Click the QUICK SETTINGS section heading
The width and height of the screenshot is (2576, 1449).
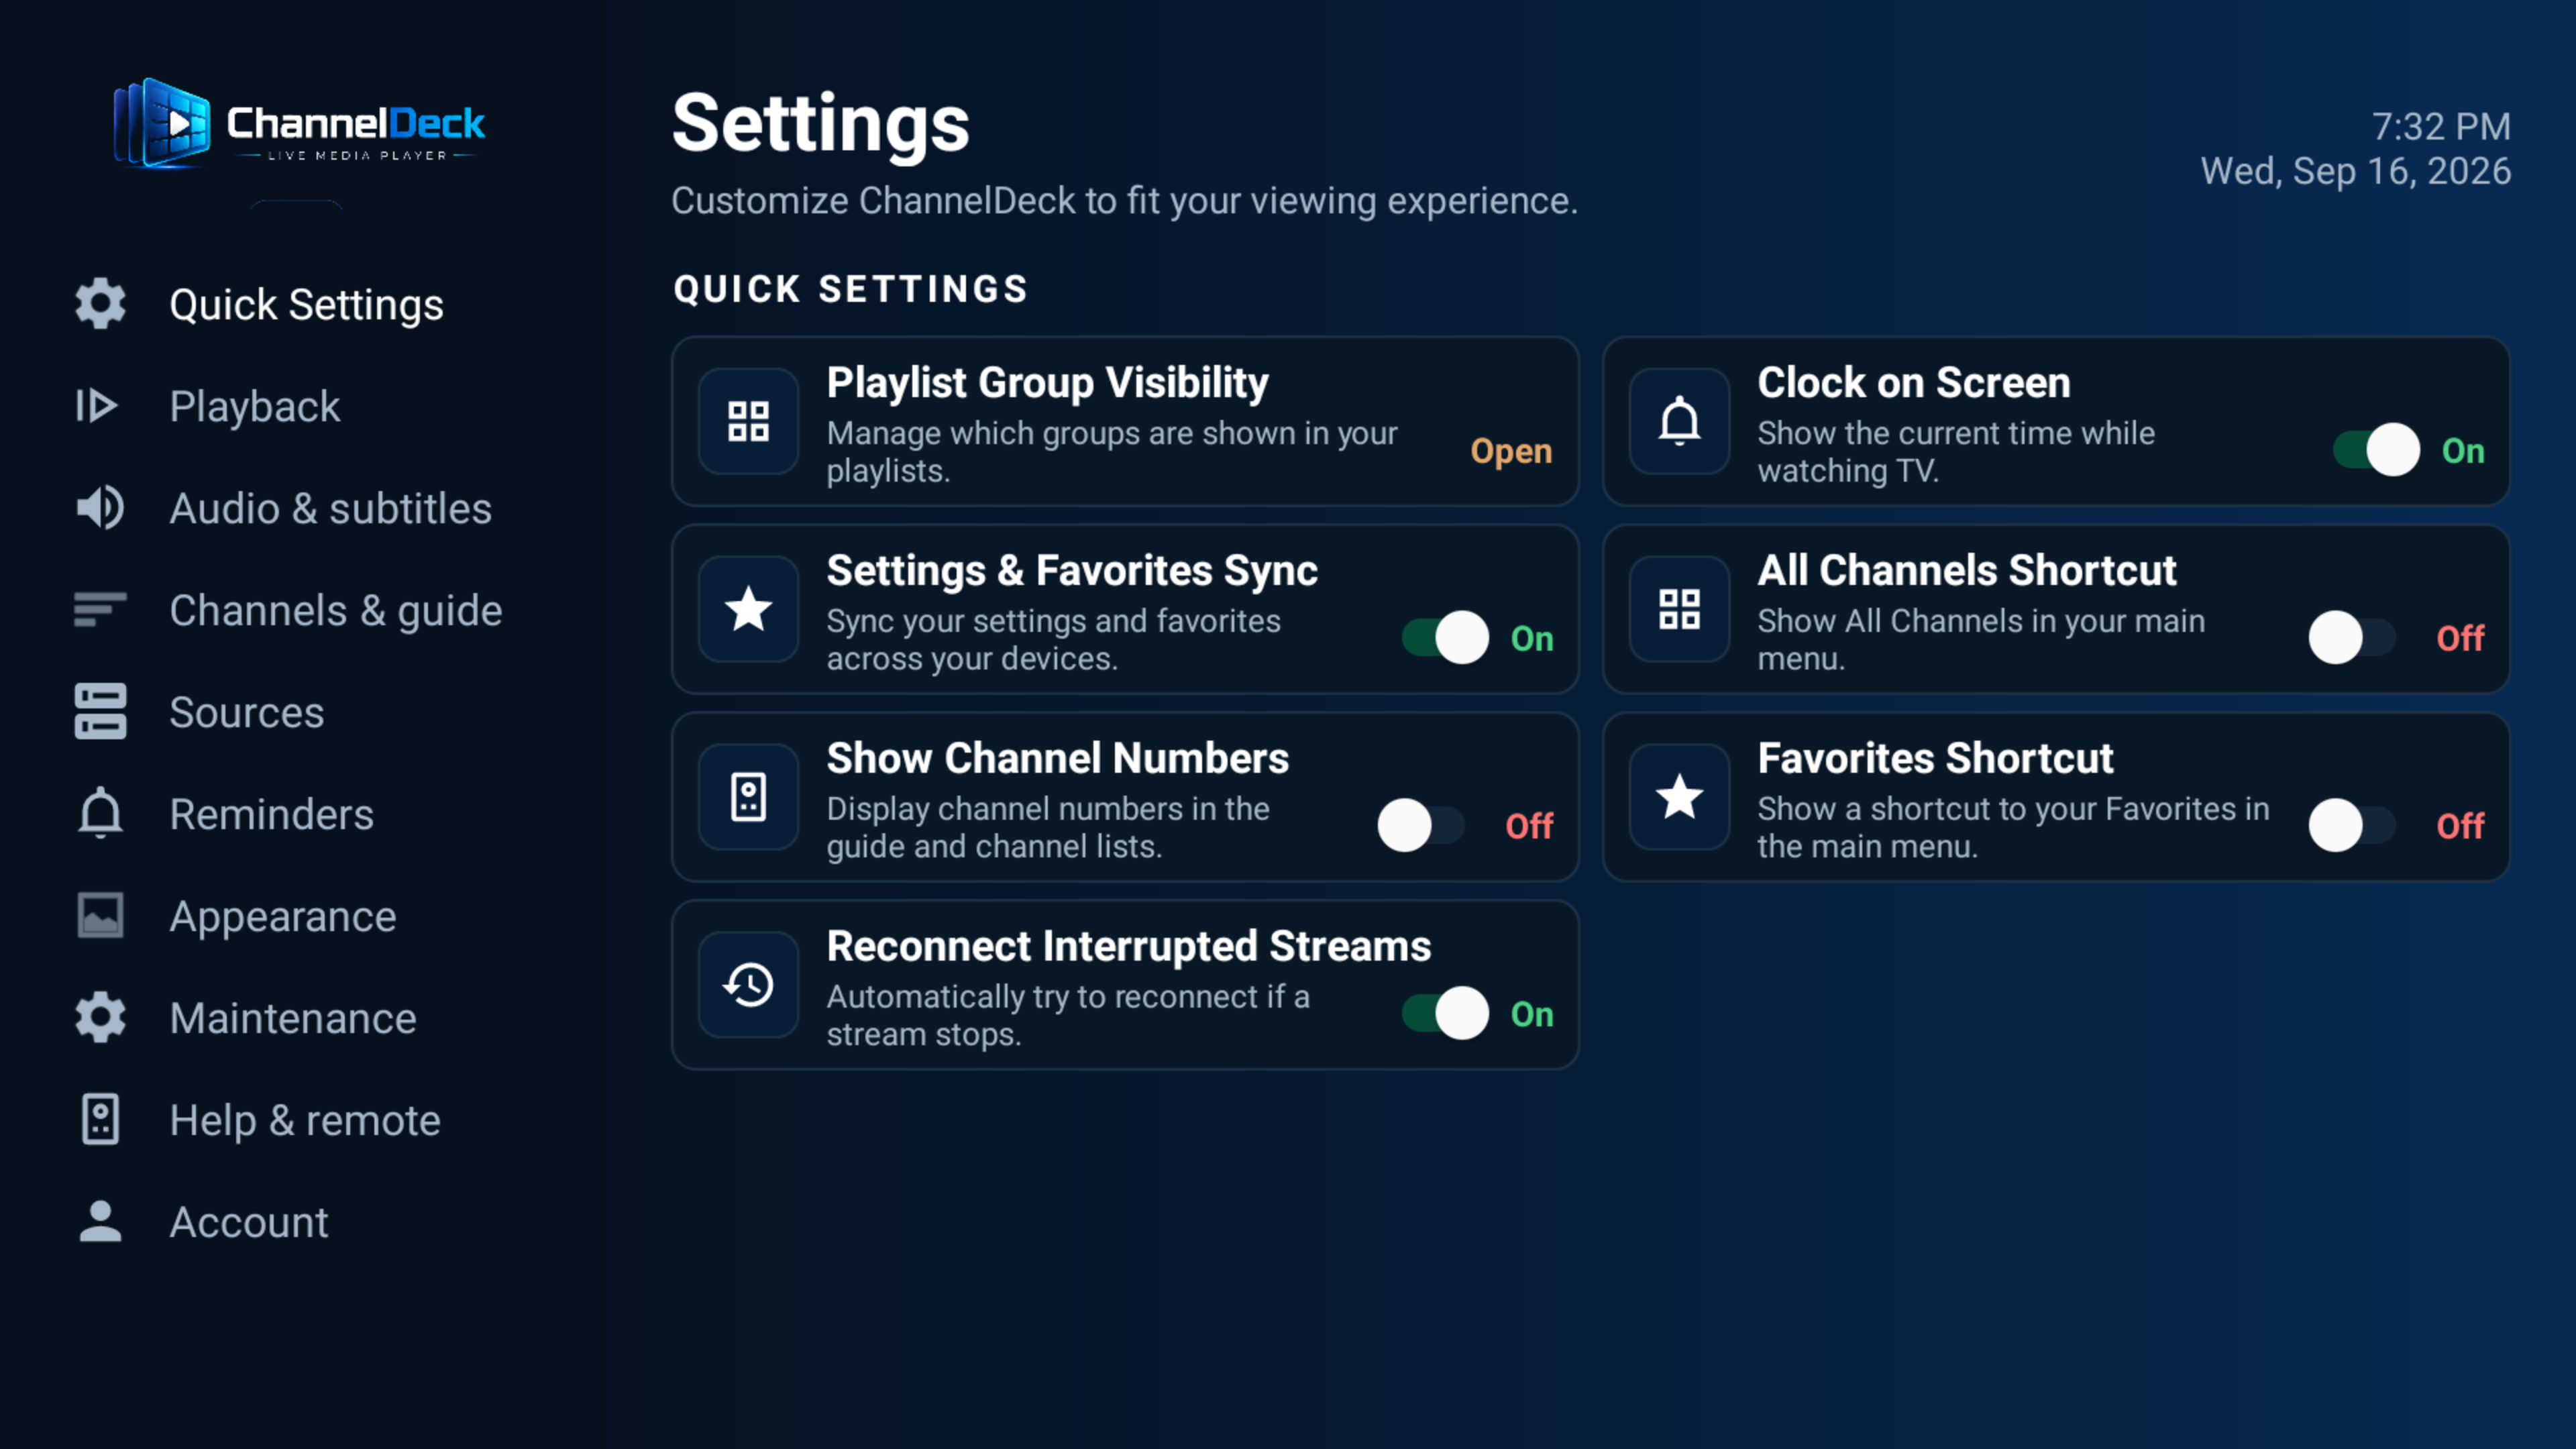click(x=850, y=289)
